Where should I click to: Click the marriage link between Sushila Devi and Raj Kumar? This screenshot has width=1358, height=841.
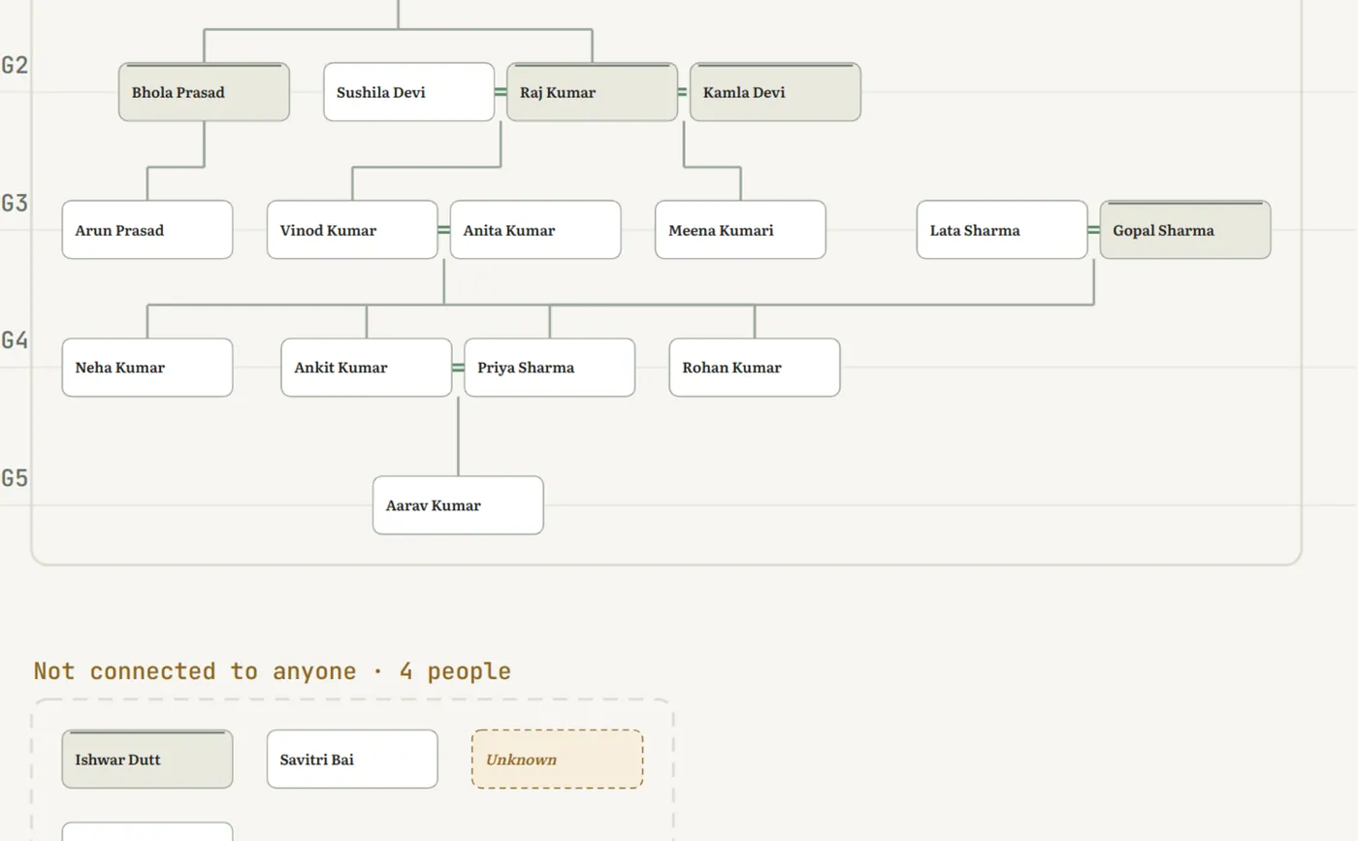coord(501,92)
